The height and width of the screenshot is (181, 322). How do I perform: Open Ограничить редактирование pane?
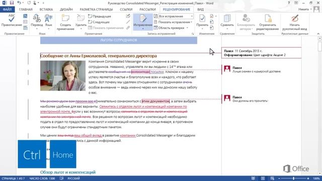point(267,22)
